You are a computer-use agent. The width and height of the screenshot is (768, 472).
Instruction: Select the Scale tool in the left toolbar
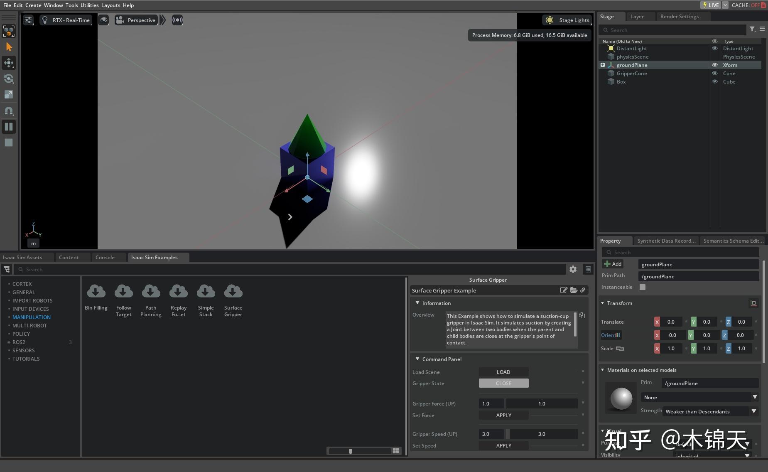click(x=9, y=94)
